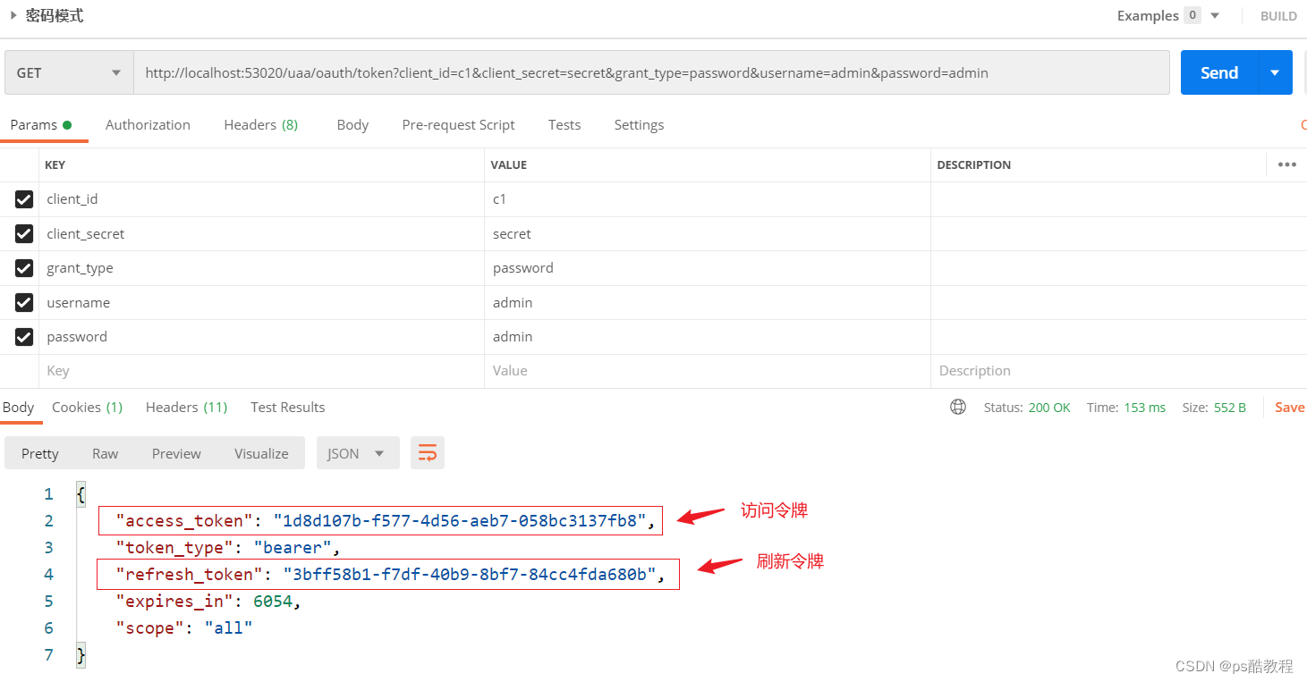Expand the 密码模式 request title triangle
The height and width of the screenshot is (682, 1307).
click(x=13, y=15)
